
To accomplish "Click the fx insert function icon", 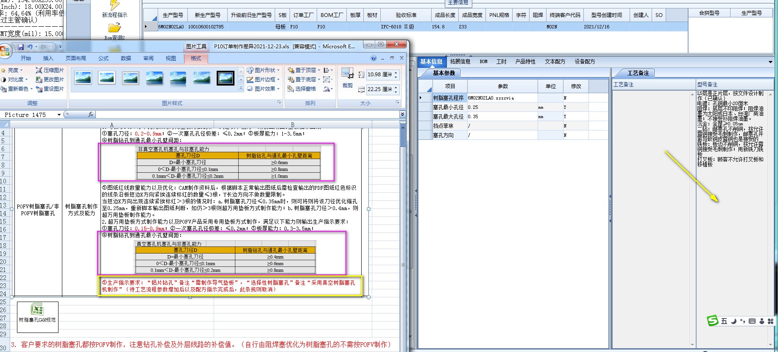I will (91, 114).
